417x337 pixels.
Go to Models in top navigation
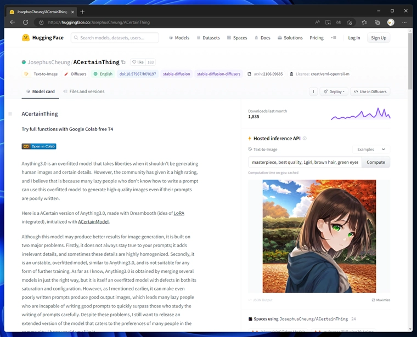point(179,38)
